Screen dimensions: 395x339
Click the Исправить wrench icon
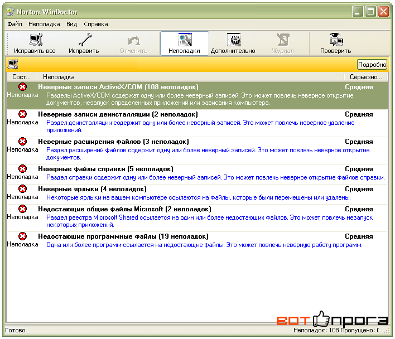point(84,40)
